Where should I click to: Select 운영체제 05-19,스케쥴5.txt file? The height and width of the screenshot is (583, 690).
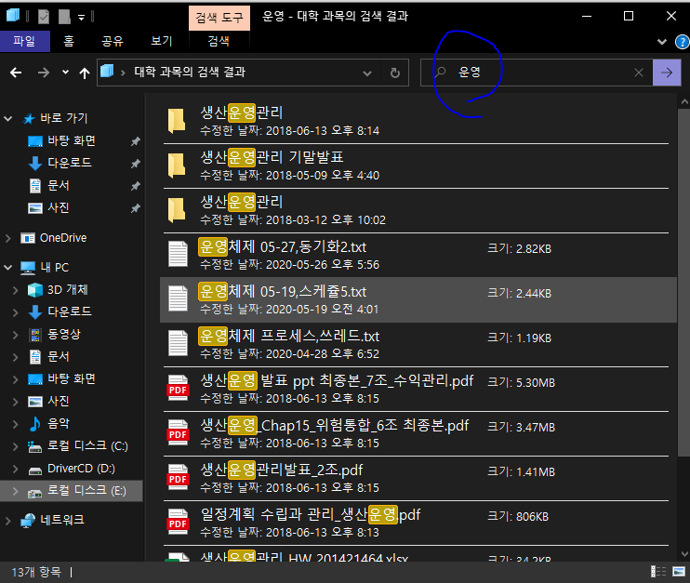tap(418, 299)
